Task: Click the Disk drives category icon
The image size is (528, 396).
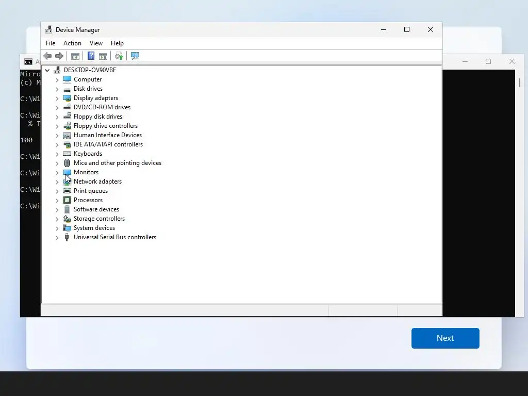Action: click(x=67, y=89)
